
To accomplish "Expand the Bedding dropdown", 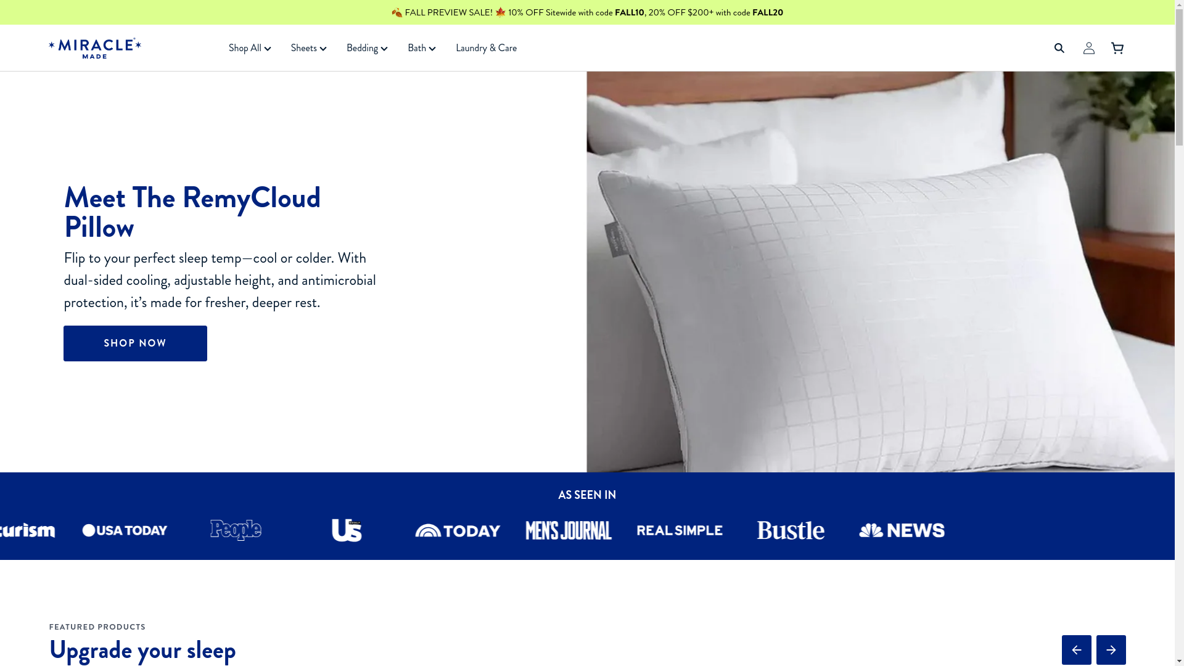I will point(366,47).
